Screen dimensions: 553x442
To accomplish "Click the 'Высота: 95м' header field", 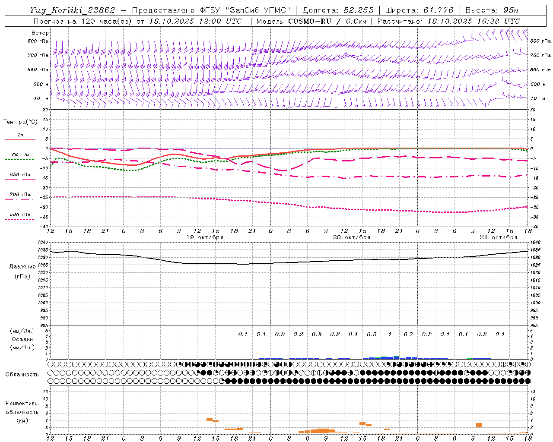I will [x=492, y=10].
